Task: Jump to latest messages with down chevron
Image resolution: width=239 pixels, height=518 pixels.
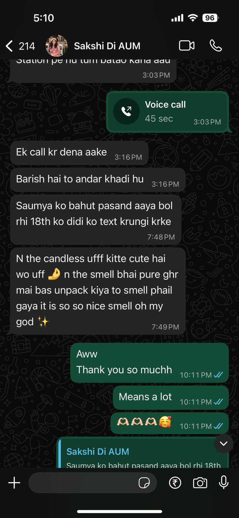Action: (223, 444)
